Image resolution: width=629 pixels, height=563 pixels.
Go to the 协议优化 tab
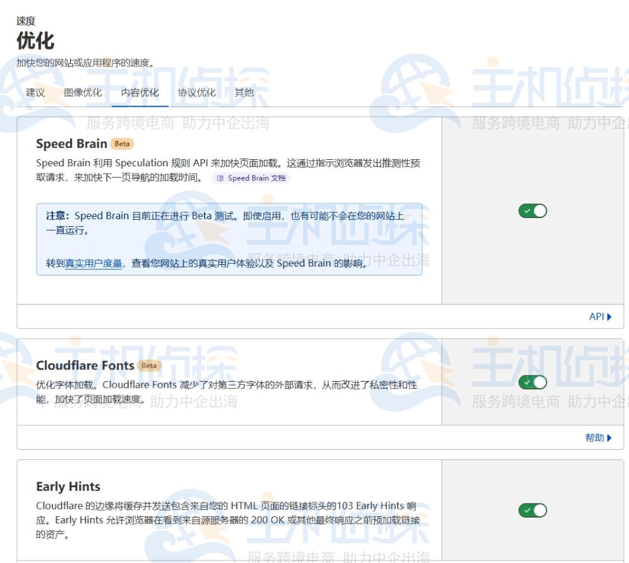(197, 92)
